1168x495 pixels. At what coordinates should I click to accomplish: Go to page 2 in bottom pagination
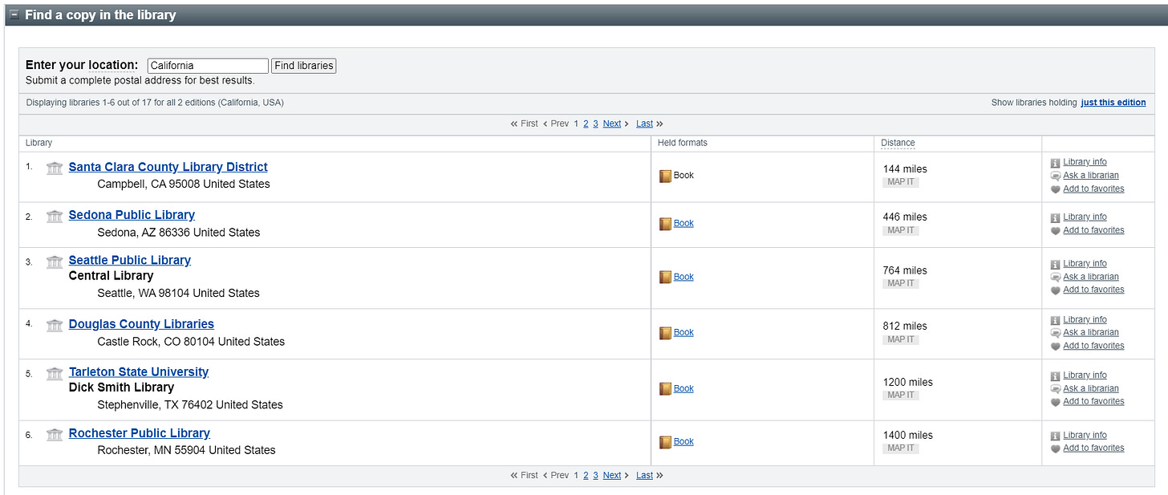pyautogui.click(x=586, y=475)
